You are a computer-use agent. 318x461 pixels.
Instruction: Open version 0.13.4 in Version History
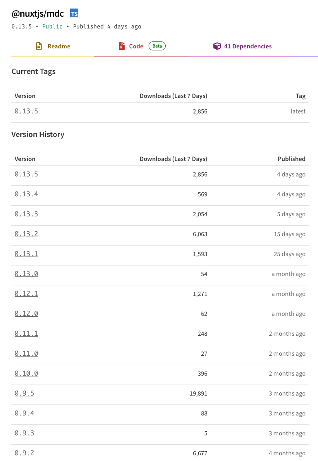[x=26, y=194]
